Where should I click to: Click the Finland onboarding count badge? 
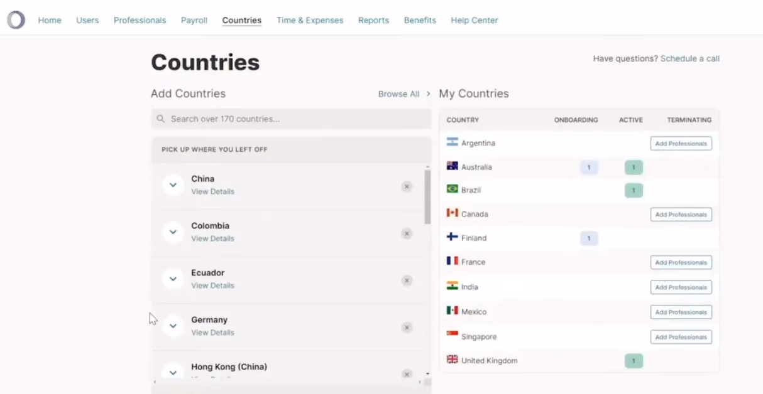(x=589, y=238)
